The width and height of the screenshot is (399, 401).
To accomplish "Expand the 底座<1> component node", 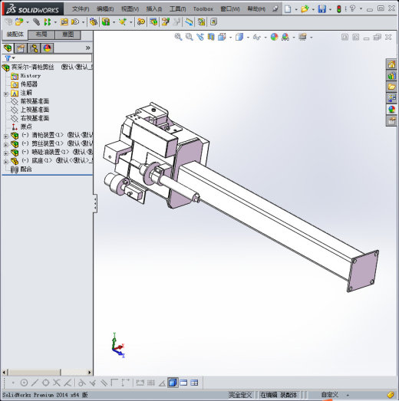I will [x=6, y=162].
